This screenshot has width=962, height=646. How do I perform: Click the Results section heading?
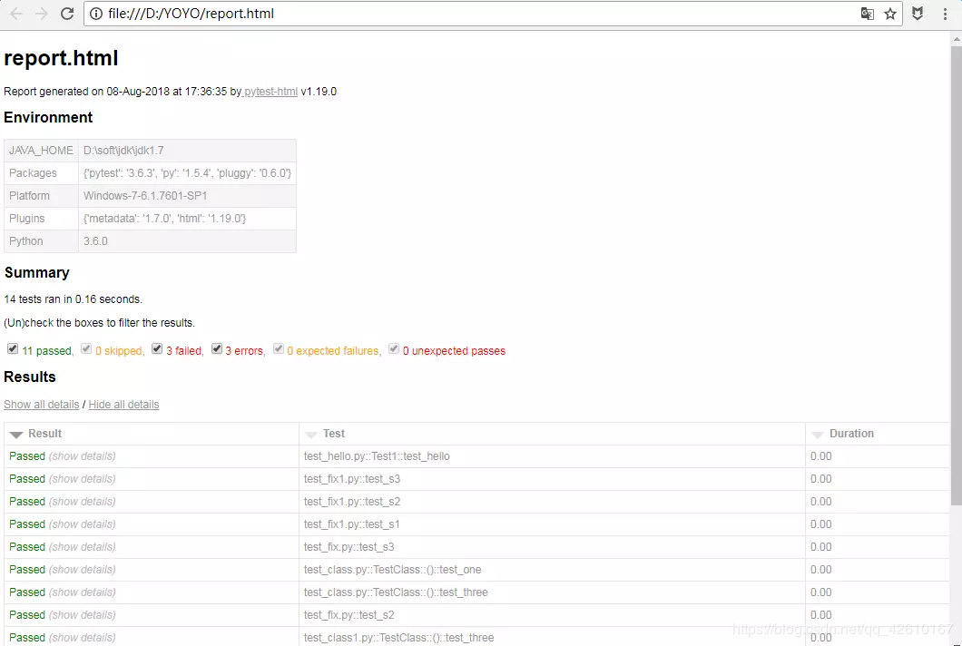29,377
